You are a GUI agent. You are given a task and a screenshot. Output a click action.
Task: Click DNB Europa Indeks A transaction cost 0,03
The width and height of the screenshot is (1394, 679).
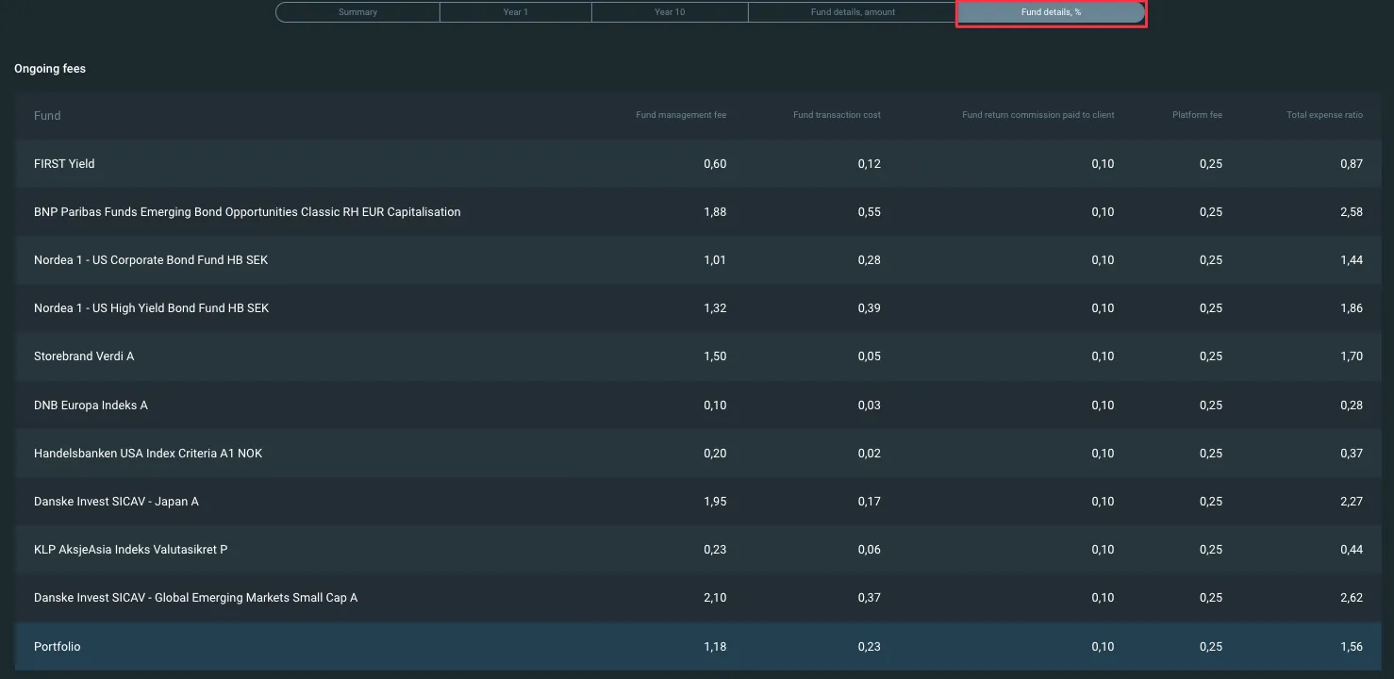click(x=870, y=406)
